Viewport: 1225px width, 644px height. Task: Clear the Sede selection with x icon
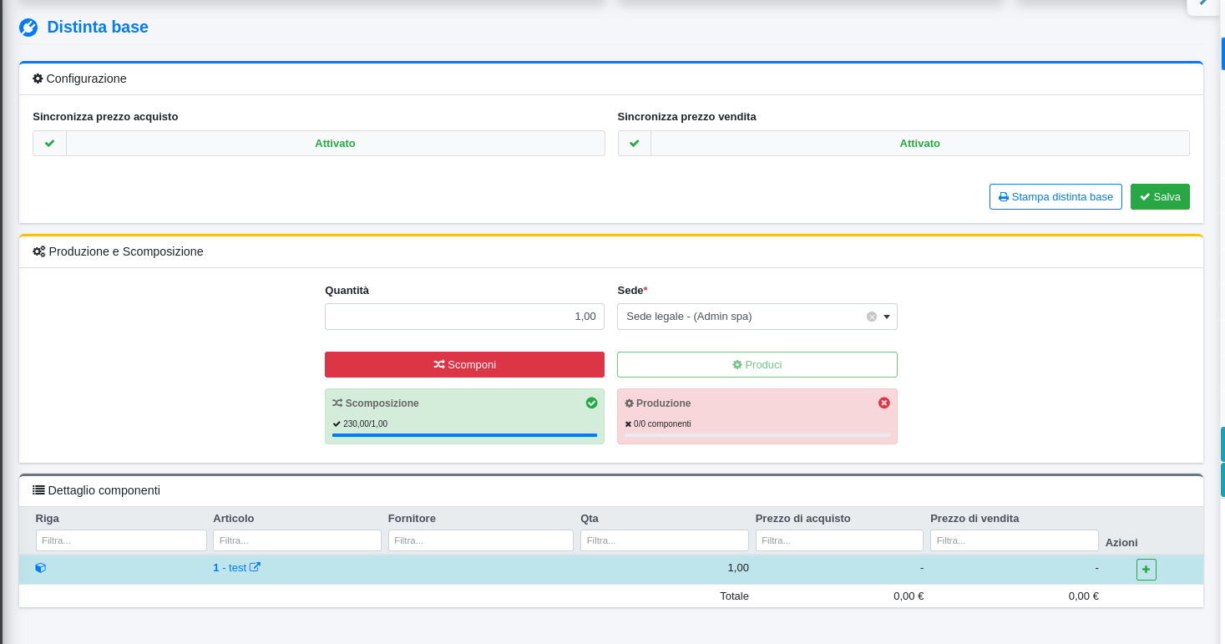[871, 317]
